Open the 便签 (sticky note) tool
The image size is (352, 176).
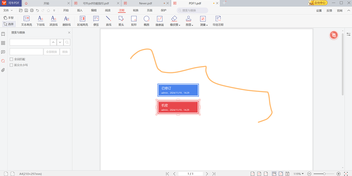pyautogui.click(x=96, y=21)
